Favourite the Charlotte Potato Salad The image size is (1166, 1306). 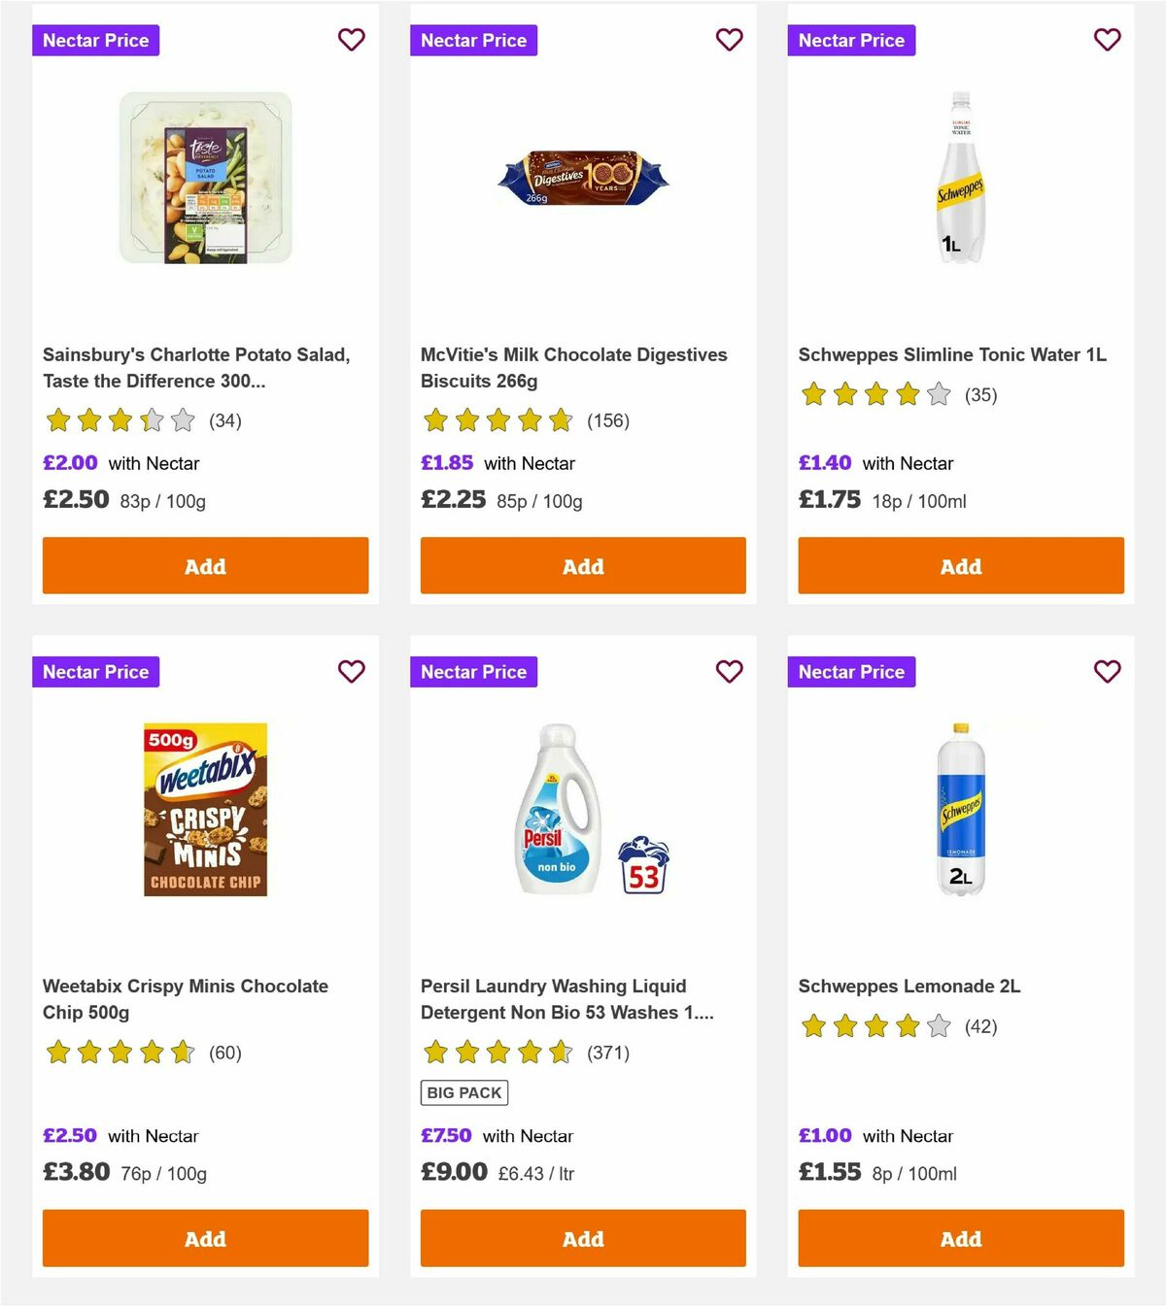point(351,40)
